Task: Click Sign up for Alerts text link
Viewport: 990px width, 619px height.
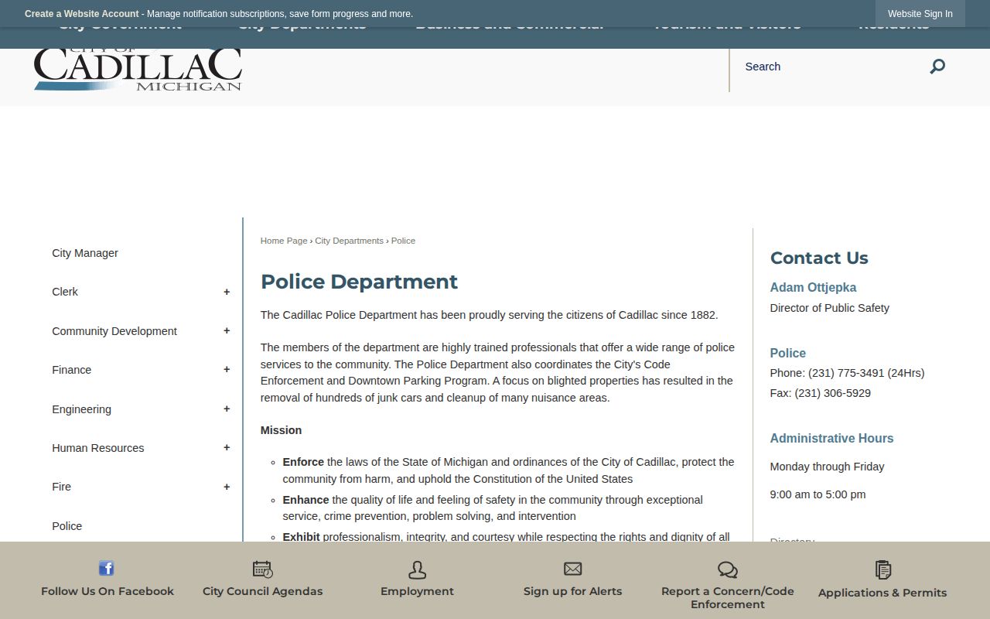Action: [572, 591]
